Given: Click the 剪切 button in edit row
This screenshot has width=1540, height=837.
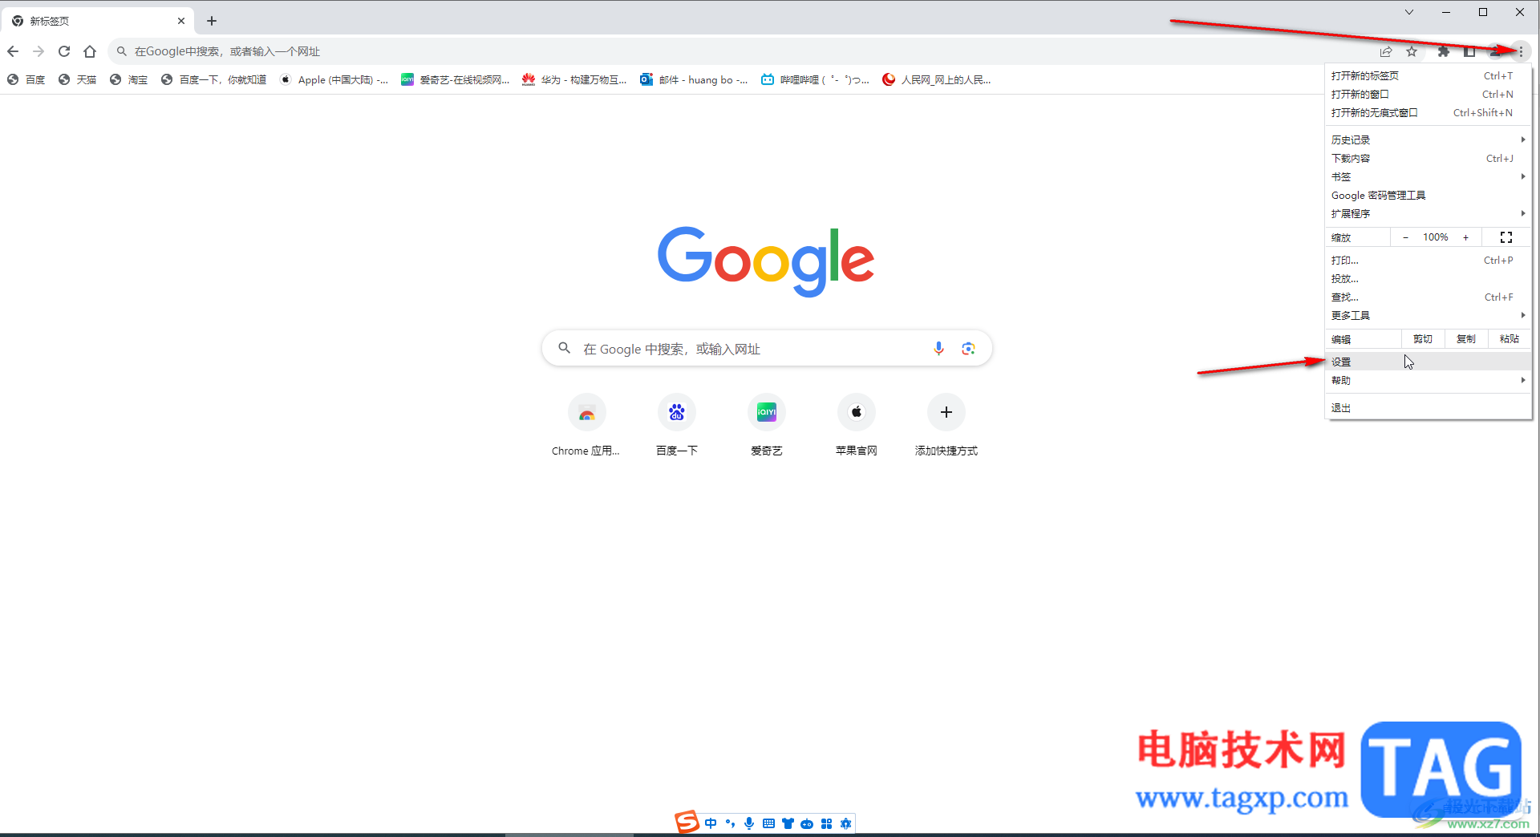Looking at the screenshot, I should [x=1423, y=339].
